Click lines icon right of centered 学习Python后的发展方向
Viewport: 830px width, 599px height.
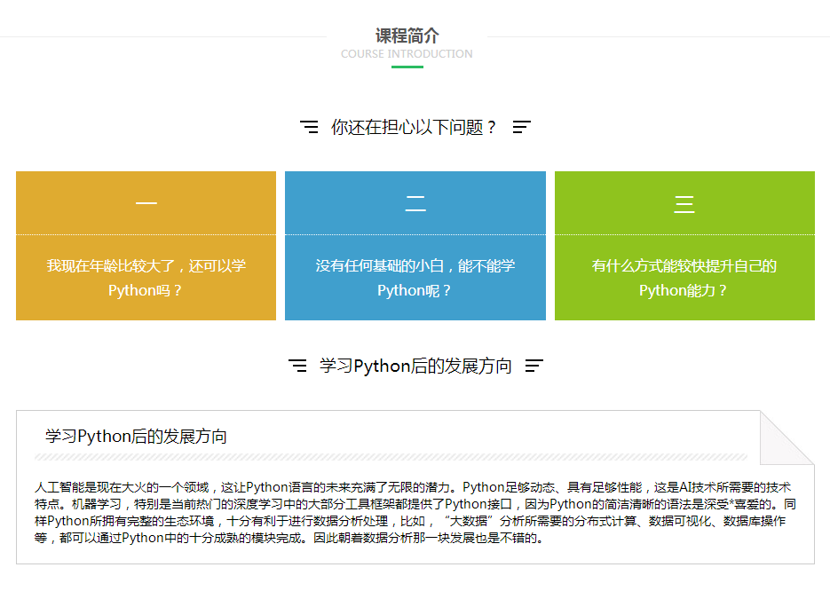click(534, 366)
